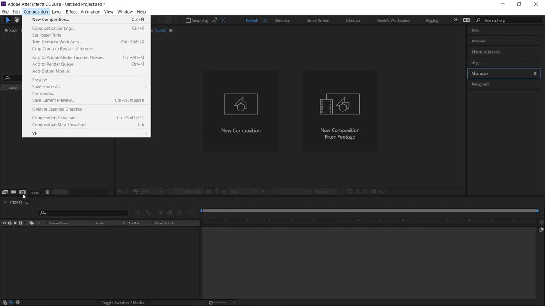Viewport: 545px width, 306px height.
Task: Switch to the Rigging workspace
Action: tap(432, 20)
